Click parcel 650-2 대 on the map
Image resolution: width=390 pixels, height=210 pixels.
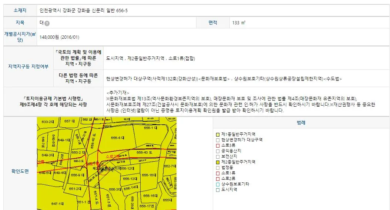click(x=78, y=152)
